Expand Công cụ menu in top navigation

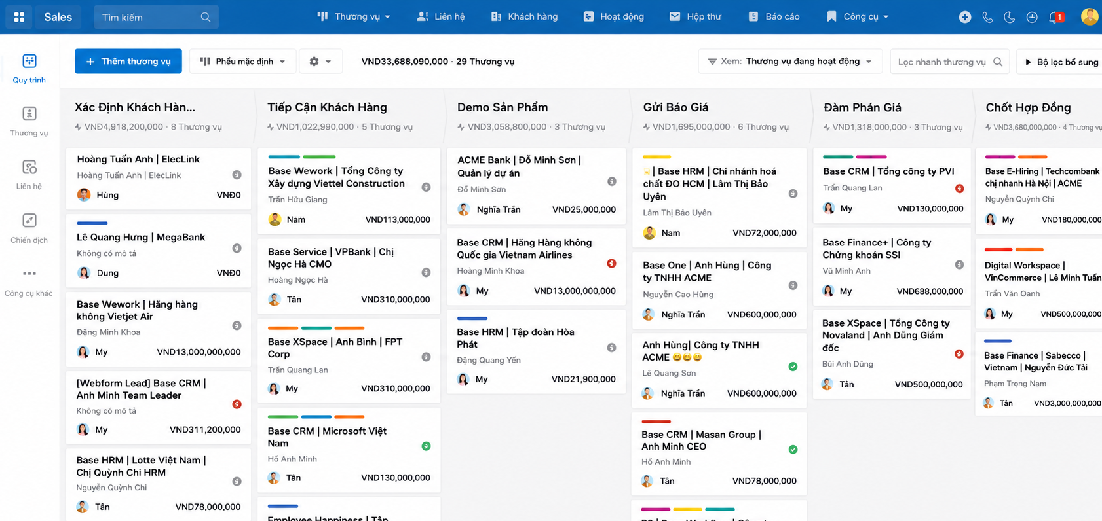point(858,17)
